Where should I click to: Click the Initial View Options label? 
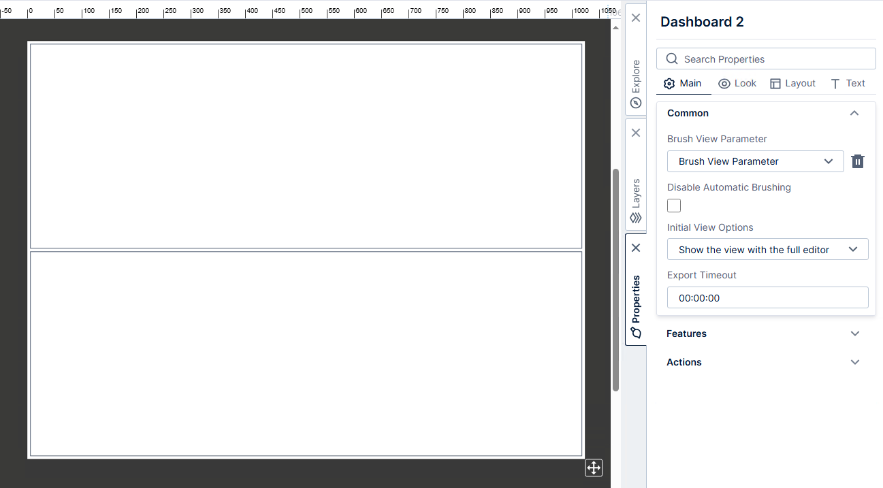point(710,227)
